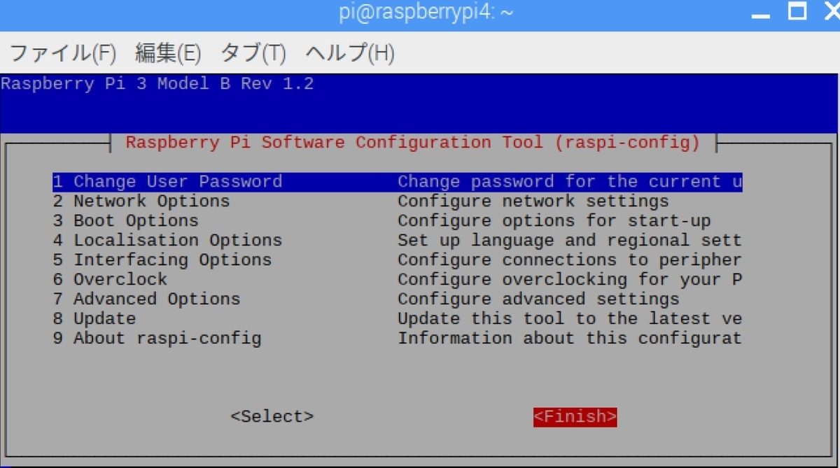Click 'Information about this configurat' description
This screenshot has height=468, width=840.
tap(570, 339)
